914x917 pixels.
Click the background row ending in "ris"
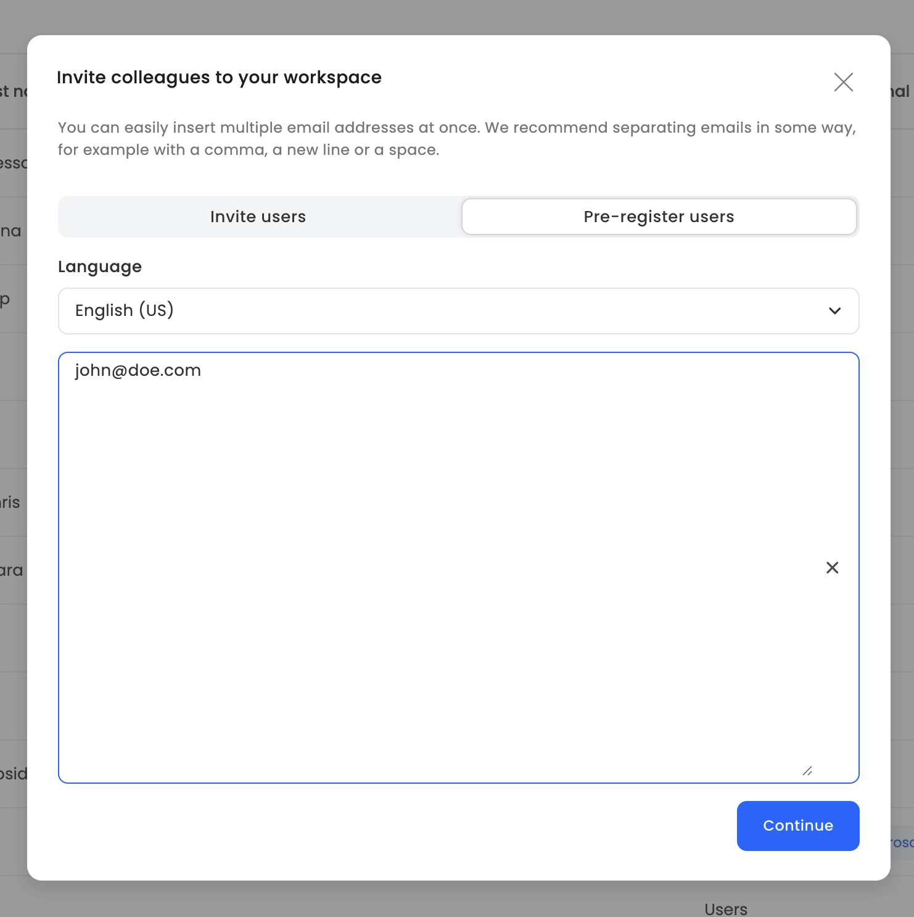click(x=10, y=502)
